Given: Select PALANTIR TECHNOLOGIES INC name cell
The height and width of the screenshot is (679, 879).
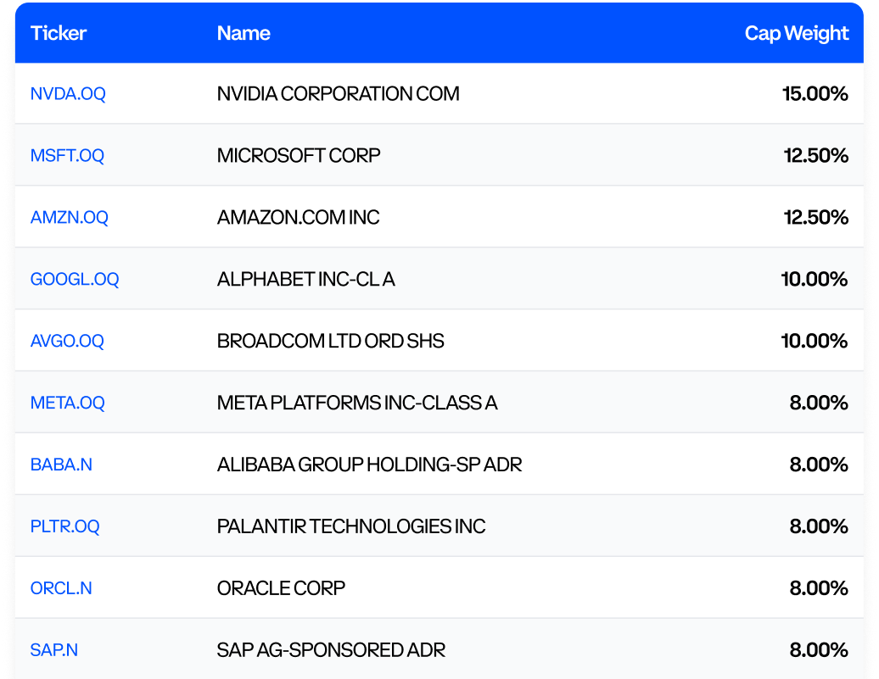Looking at the screenshot, I should pos(351,526).
